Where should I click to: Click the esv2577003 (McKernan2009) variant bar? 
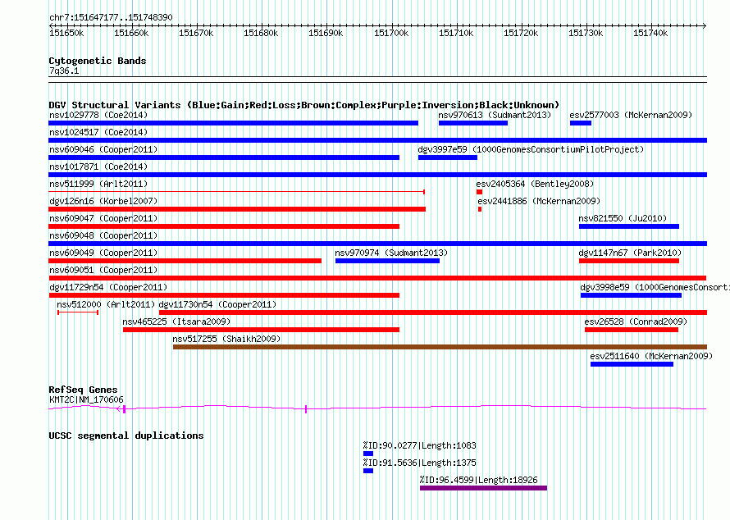pos(581,123)
